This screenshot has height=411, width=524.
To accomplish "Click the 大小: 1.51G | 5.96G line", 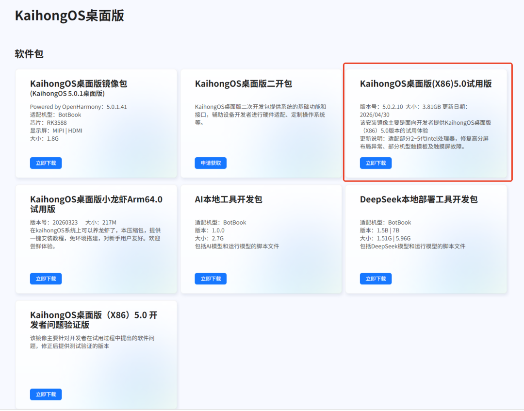I will coord(385,239).
